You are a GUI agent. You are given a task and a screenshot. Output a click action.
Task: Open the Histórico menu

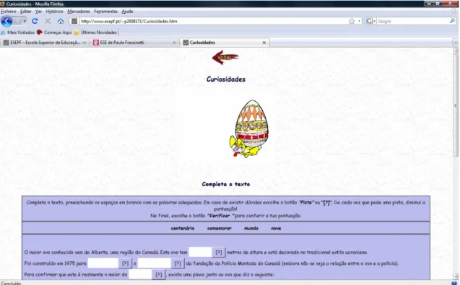(x=54, y=11)
